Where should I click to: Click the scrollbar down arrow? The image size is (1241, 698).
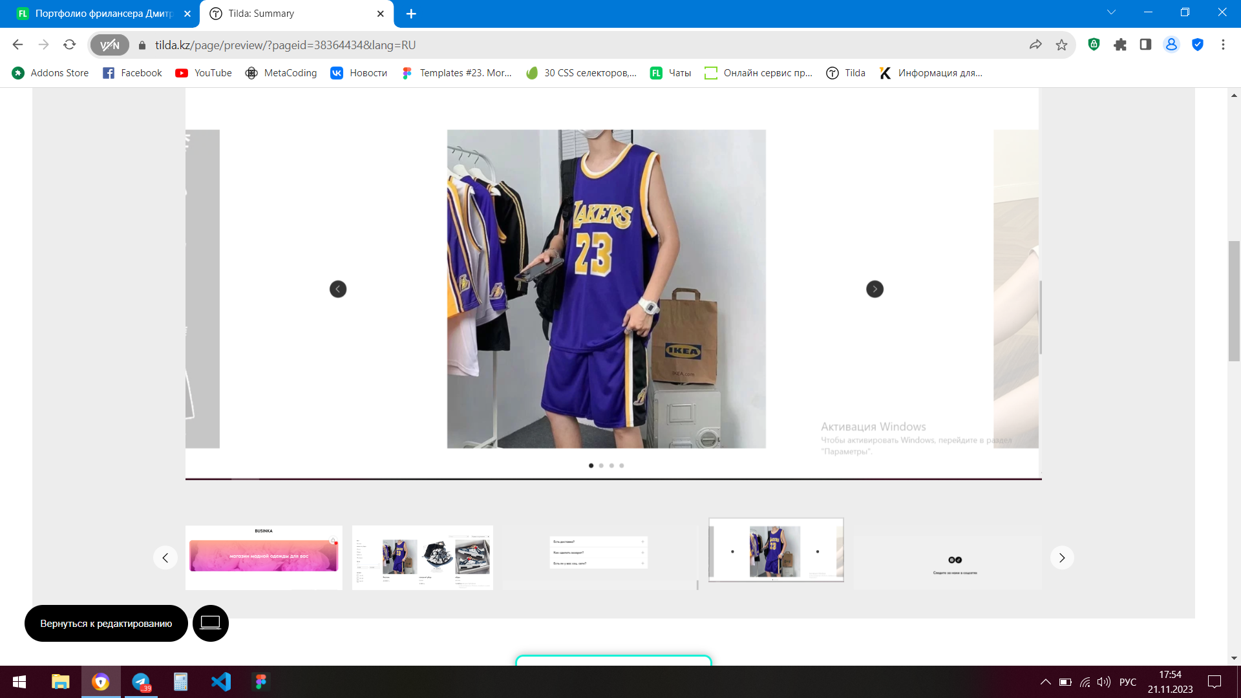pyautogui.click(x=1234, y=658)
